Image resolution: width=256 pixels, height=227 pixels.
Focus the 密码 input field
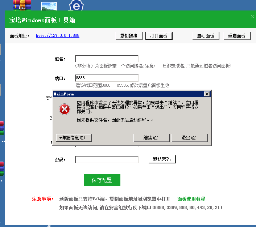107,159
